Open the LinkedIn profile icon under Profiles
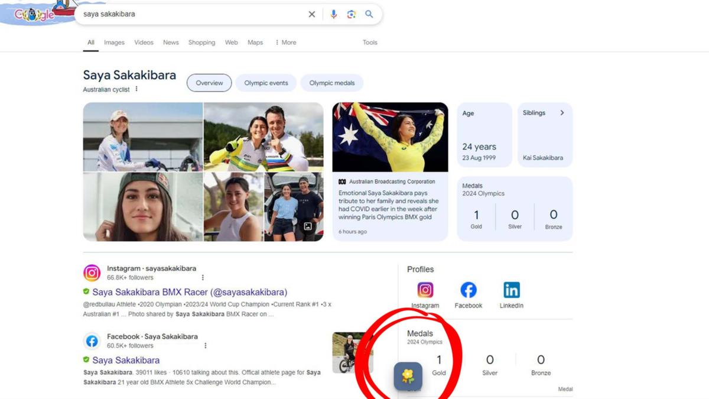This screenshot has height=399, width=709. point(512,290)
